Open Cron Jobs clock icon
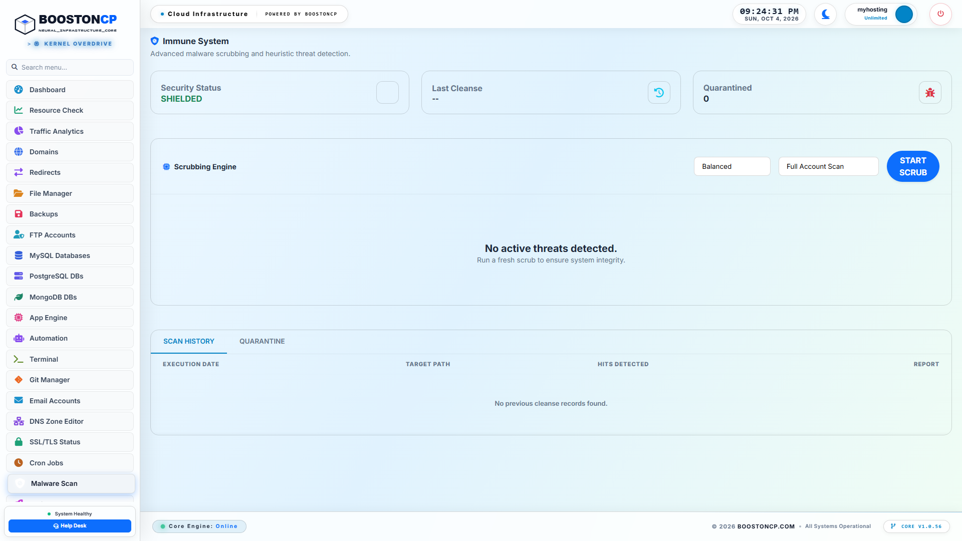This screenshot has height=541, width=962. tap(19, 463)
